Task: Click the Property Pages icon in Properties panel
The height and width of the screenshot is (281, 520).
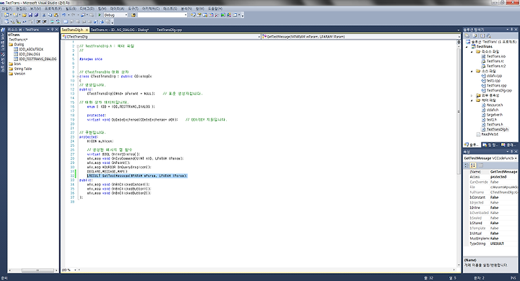Action: [480, 165]
